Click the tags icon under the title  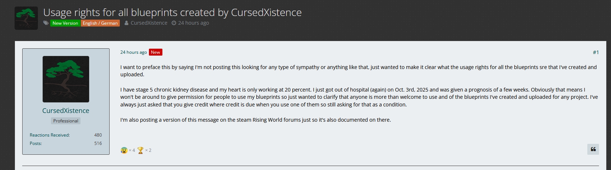click(46, 23)
